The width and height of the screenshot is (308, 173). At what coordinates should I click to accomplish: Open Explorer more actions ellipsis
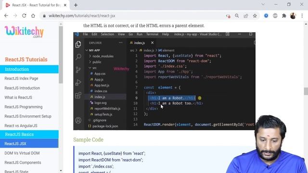(121, 43)
